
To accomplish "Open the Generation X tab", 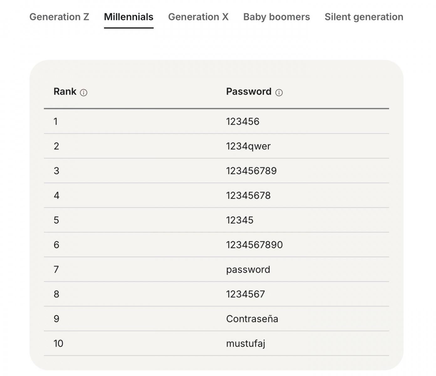I will 198,17.
